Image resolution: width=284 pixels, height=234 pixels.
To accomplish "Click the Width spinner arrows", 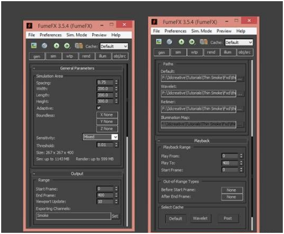I will (116, 89).
